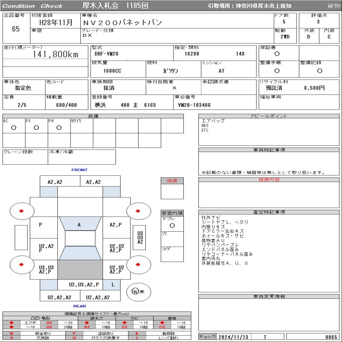
Task: Toggle the AC equipment circle mark
Action: pyautogui.click(x=14, y=127)
